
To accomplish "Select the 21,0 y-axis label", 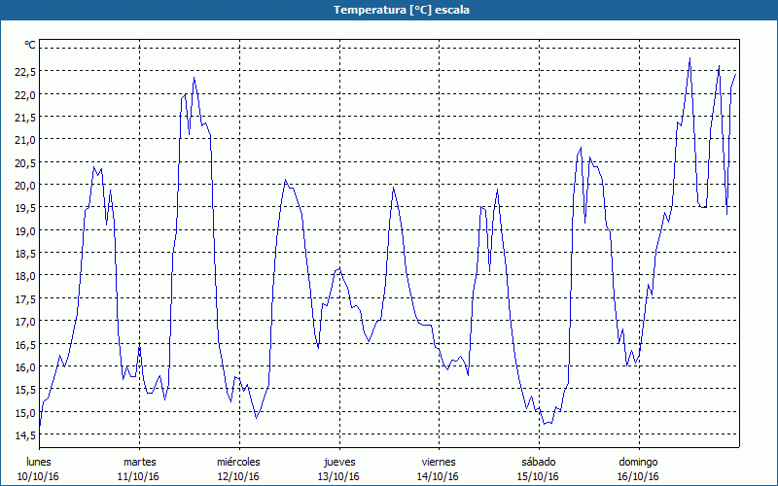I will tap(25, 140).
